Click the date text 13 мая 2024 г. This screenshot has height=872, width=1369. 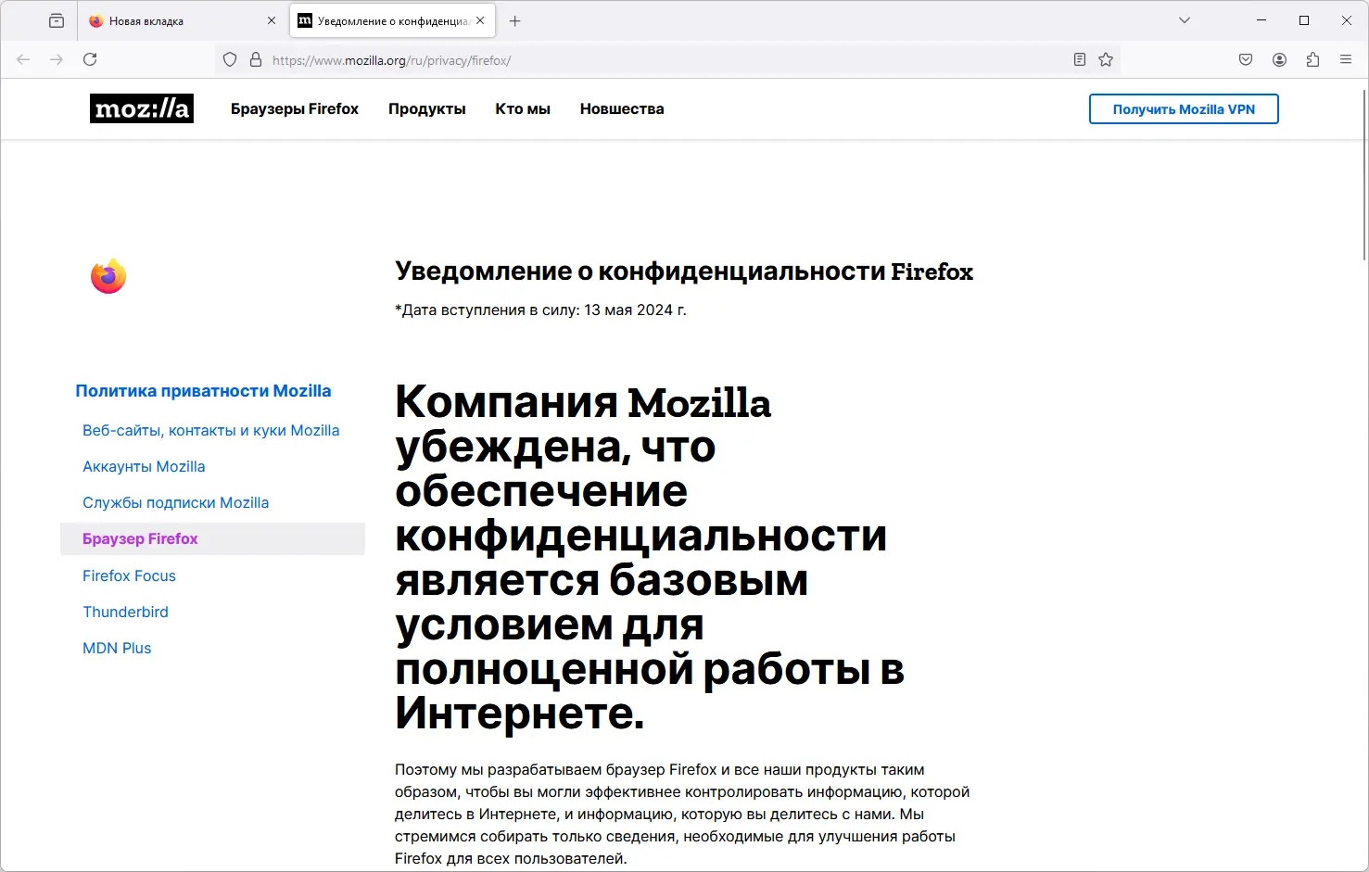click(x=635, y=310)
